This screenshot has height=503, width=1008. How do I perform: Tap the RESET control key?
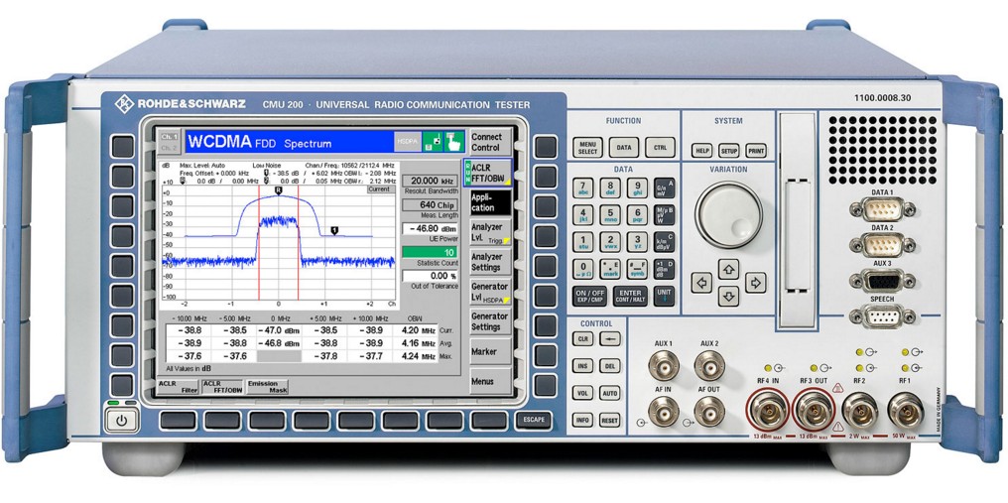(609, 420)
